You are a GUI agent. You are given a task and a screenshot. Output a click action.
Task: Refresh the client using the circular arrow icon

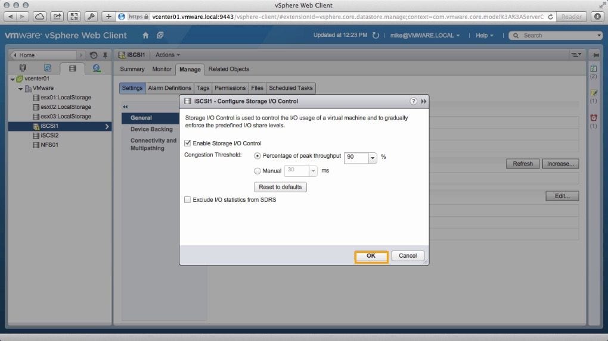(376, 35)
